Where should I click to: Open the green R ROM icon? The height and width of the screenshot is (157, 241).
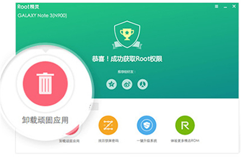[x=185, y=125]
